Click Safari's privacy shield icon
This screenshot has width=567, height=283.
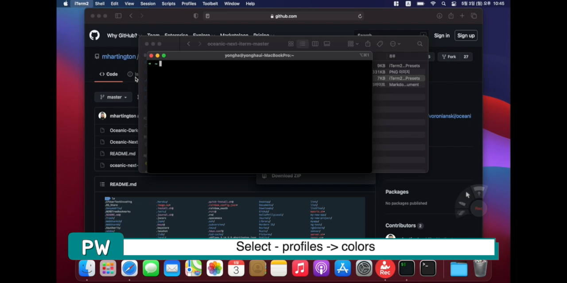pyautogui.click(x=196, y=16)
